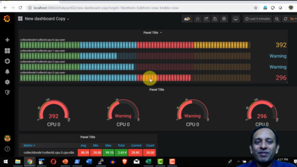This screenshot has width=297, height=167.
Task: Click the 30.00 Count cell
Action: 149,153
